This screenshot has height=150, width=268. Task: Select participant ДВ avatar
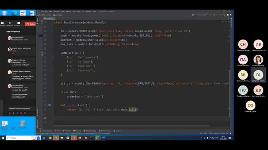point(258,90)
